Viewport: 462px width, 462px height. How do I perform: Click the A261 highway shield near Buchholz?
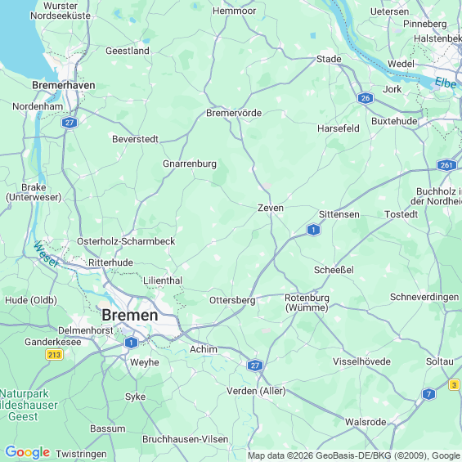point(446,165)
